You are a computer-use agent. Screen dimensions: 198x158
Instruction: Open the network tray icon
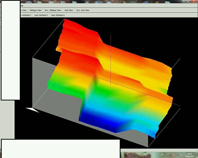click(178, 155)
